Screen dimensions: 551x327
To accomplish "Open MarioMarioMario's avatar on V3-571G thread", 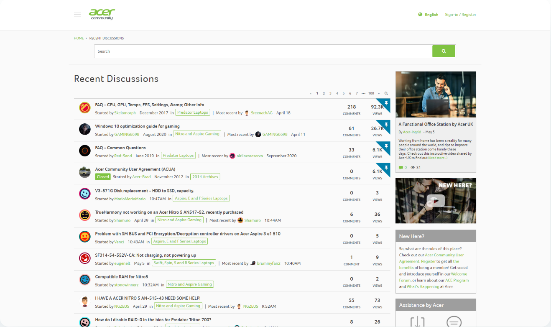I will [x=85, y=194].
